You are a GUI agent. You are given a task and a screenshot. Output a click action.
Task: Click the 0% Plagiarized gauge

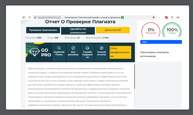(x=151, y=29)
